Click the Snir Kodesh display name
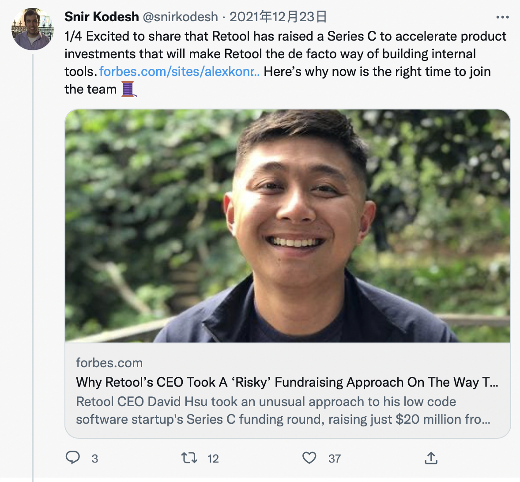 coord(102,17)
